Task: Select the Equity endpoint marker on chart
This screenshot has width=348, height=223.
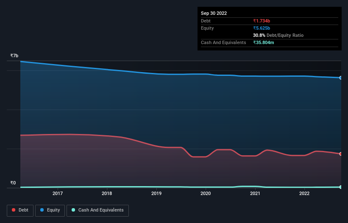Action: click(341, 78)
